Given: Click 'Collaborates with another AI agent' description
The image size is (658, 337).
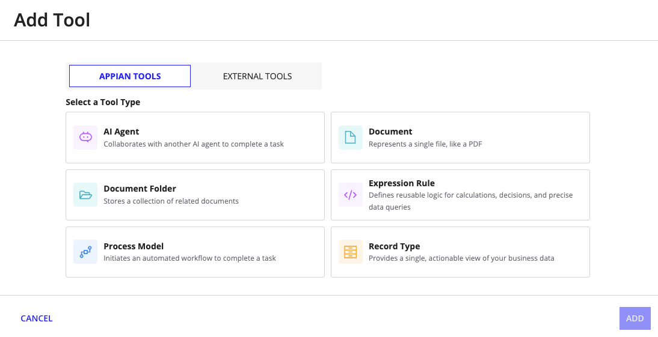Looking at the screenshot, I should pyautogui.click(x=194, y=144).
